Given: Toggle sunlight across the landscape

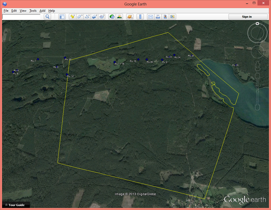Looking at the screenshot, I should click(x=119, y=17).
